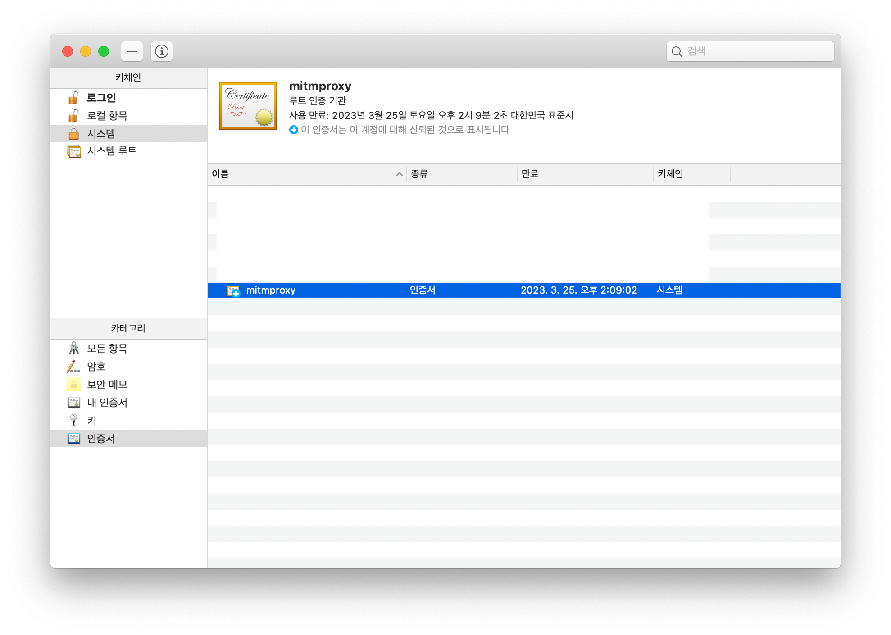Choose the 인증서 category
The image size is (891, 635).
tap(129, 439)
